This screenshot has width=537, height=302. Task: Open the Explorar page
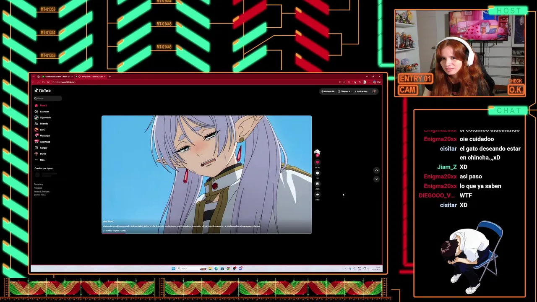pyautogui.click(x=42, y=112)
